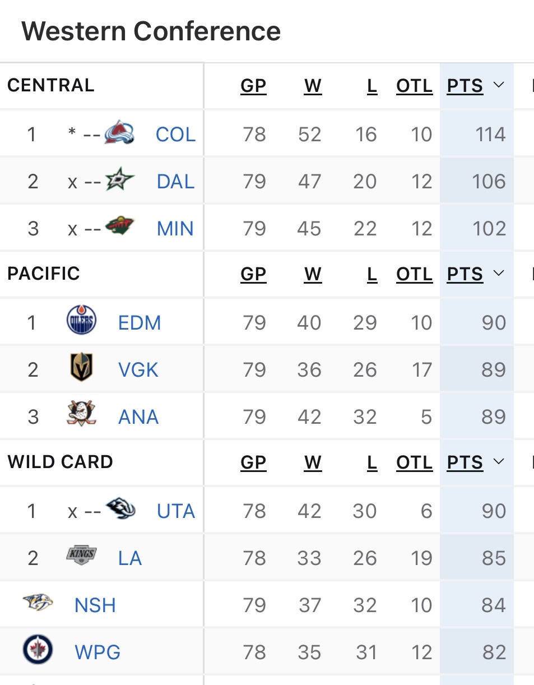The width and height of the screenshot is (534, 685).
Task: Open the COL team link
Action: coord(175,135)
